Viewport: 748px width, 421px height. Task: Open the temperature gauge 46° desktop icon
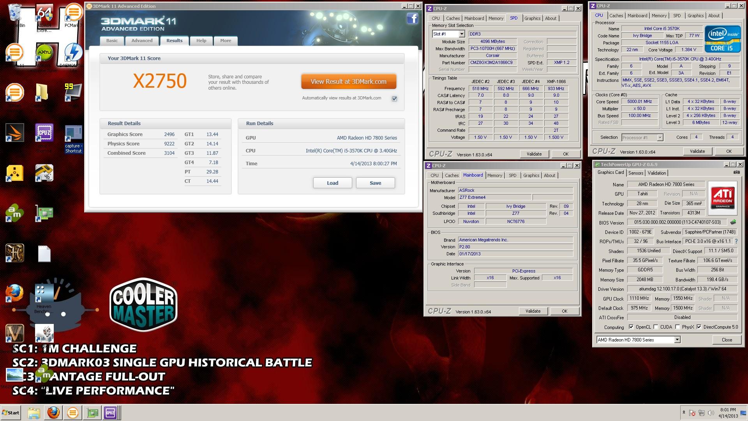point(44,173)
